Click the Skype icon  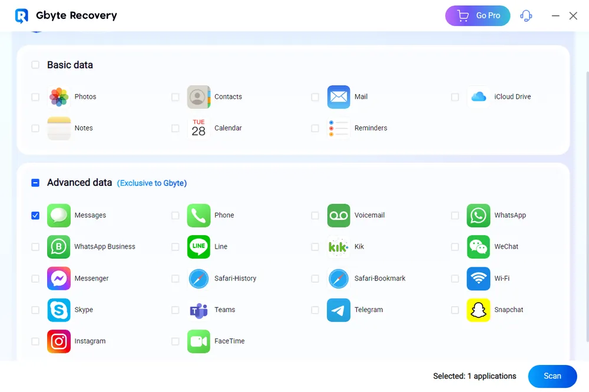point(58,310)
